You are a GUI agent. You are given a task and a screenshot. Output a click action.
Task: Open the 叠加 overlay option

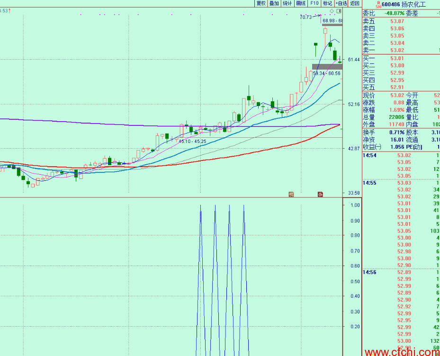coord(274,3)
